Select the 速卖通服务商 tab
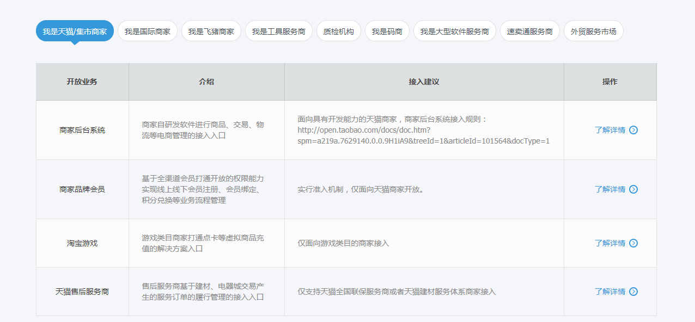Viewport: 695px width, 322px height. [530, 31]
